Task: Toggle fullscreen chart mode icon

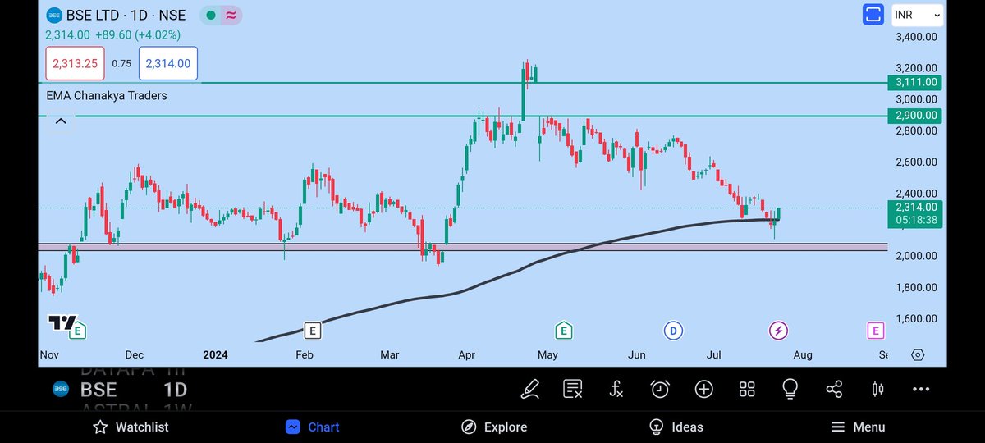Action: click(x=873, y=15)
